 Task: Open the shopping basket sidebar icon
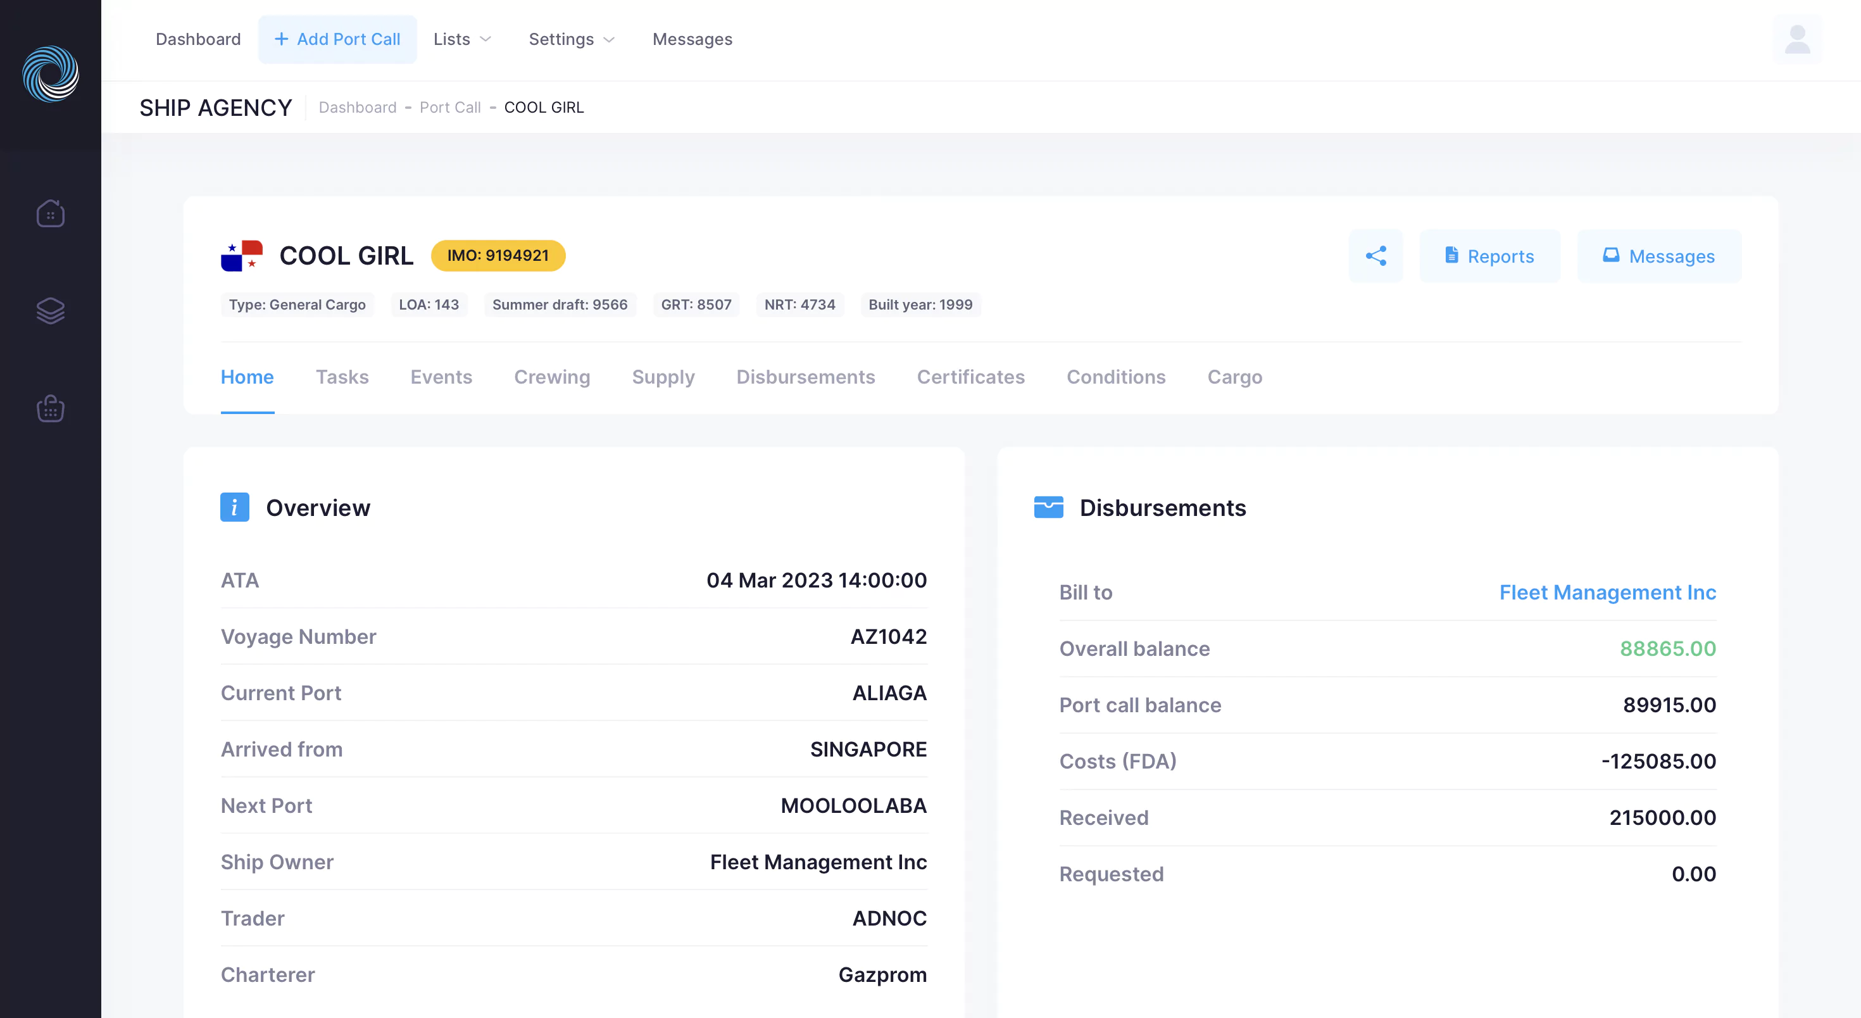[51, 409]
